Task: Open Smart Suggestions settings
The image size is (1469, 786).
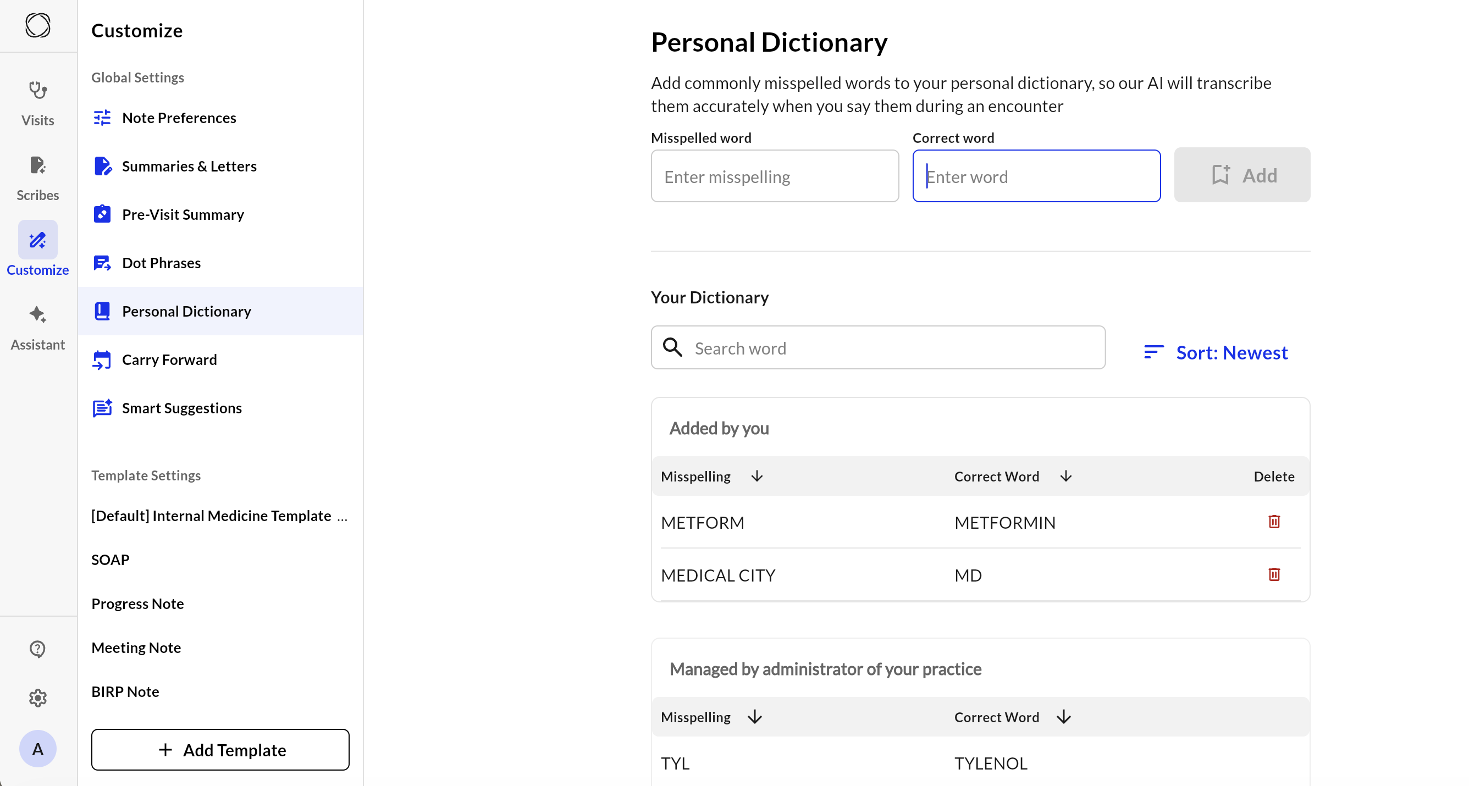Action: (181, 408)
